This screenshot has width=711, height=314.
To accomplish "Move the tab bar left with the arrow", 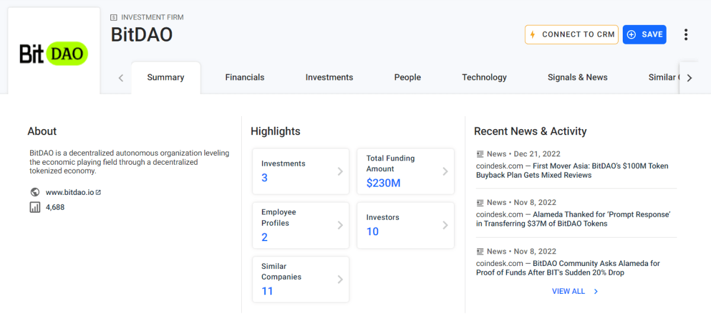I will 121,78.
